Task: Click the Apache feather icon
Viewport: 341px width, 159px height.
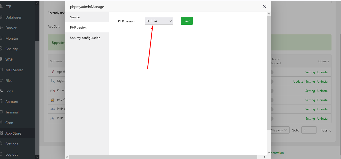Action: click(x=53, y=72)
